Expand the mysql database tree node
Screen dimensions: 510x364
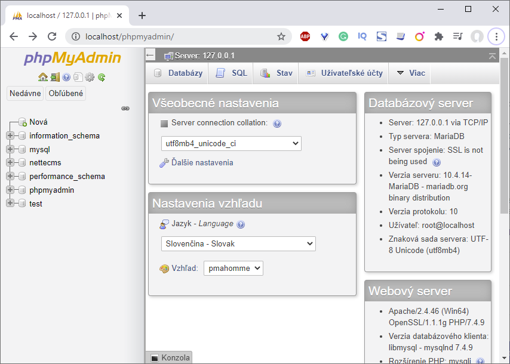[x=10, y=149]
